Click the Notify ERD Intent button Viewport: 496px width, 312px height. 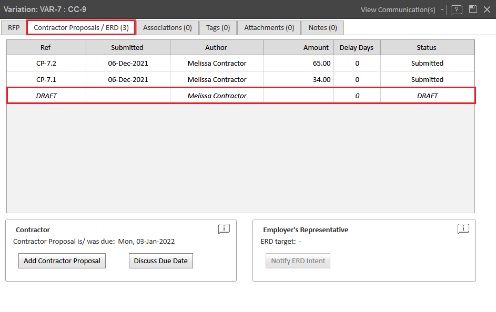[298, 261]
